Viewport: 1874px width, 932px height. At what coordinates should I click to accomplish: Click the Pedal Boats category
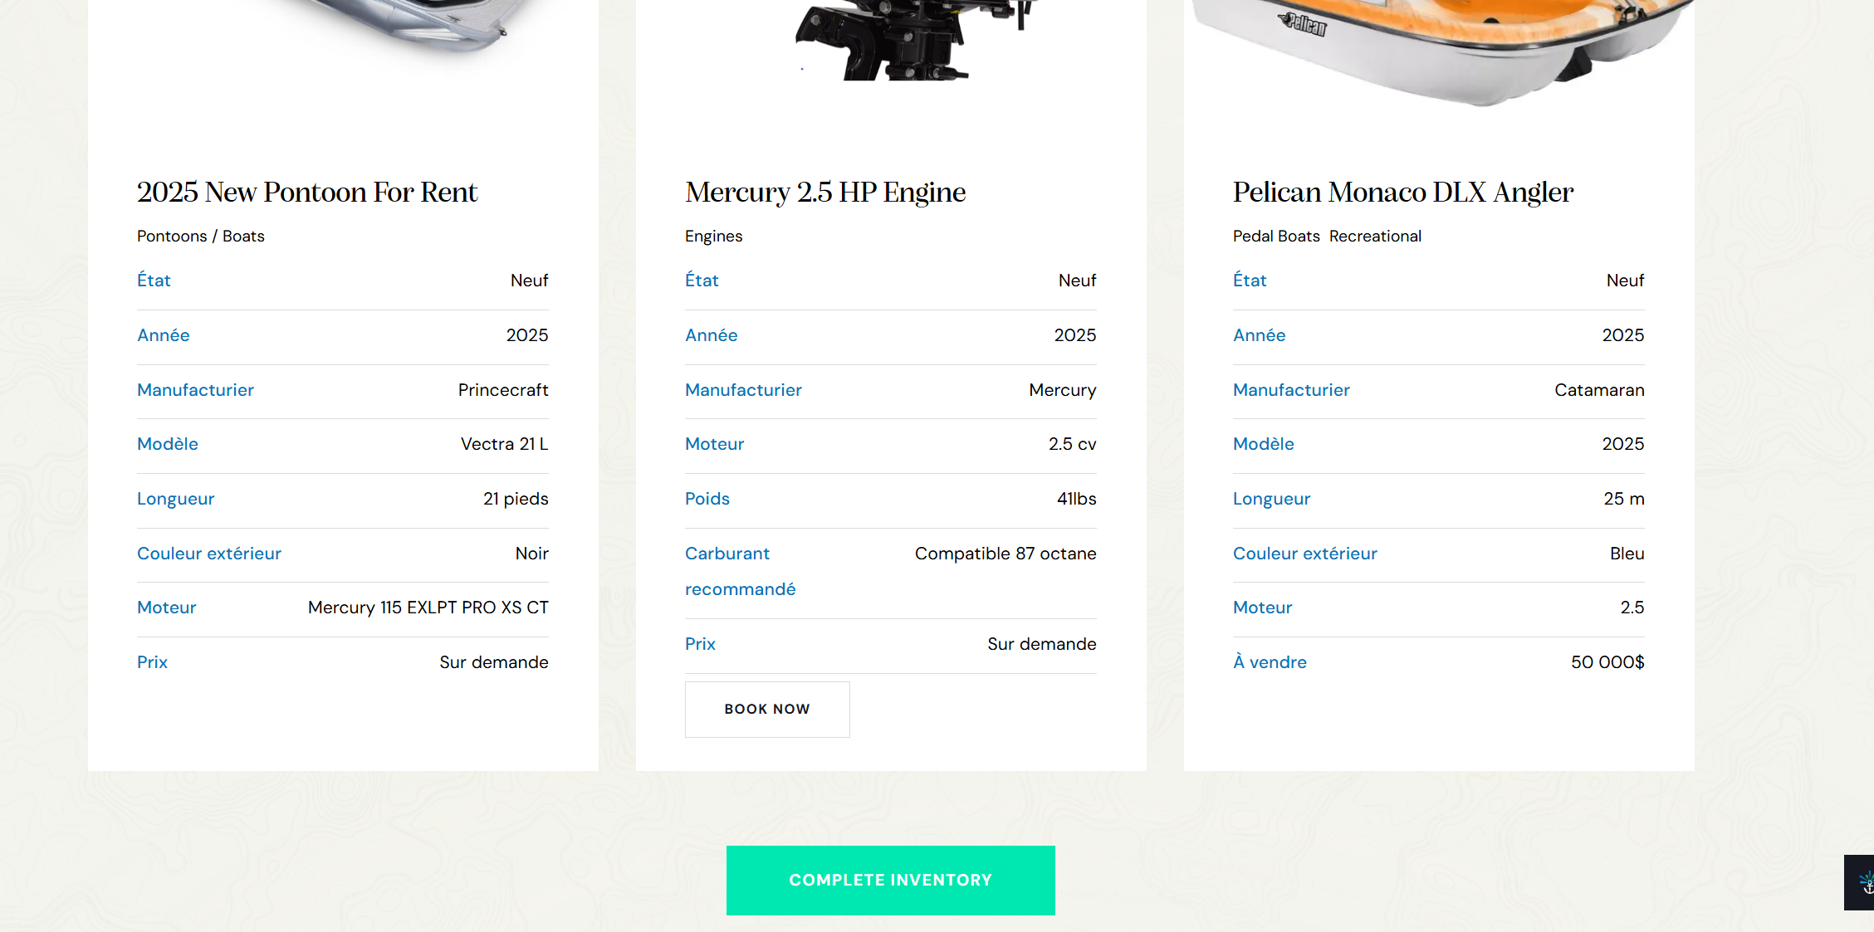(x=1276, y=237)
